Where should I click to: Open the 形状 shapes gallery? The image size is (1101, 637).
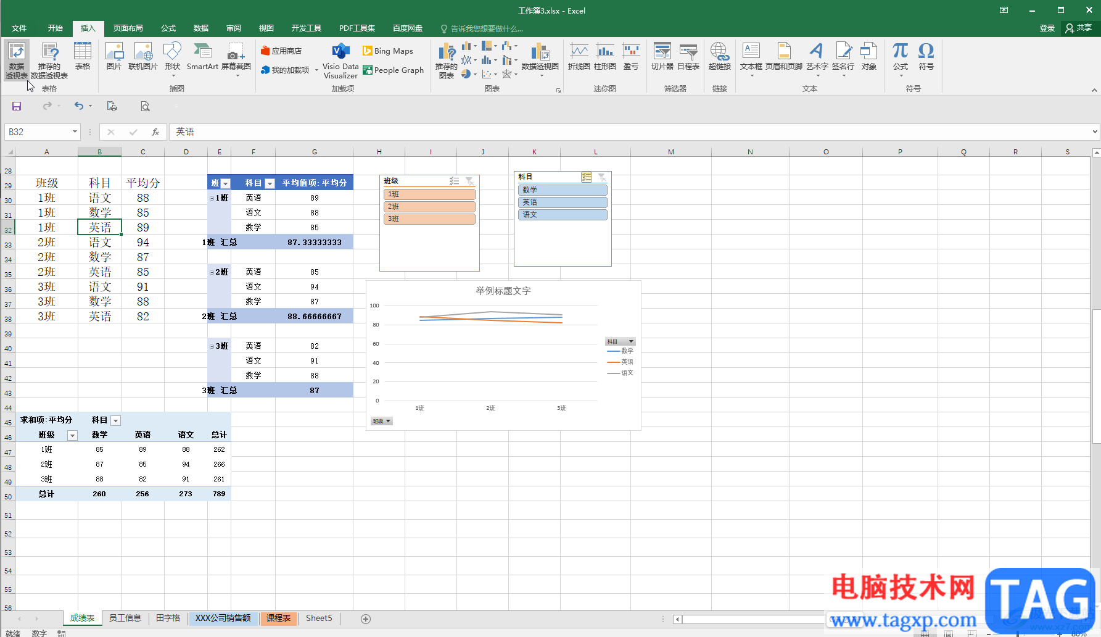(x=173, y=58)
